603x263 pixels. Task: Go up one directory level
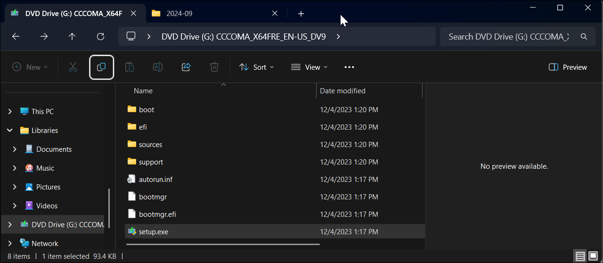pos(72,36)
